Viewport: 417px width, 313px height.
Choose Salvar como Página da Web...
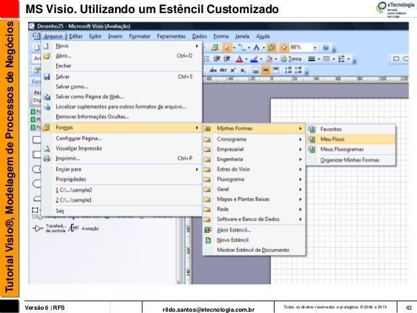(122, 97)
